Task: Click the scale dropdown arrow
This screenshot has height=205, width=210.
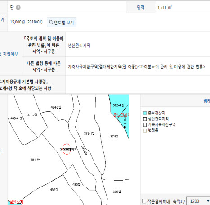Action: 208,201
